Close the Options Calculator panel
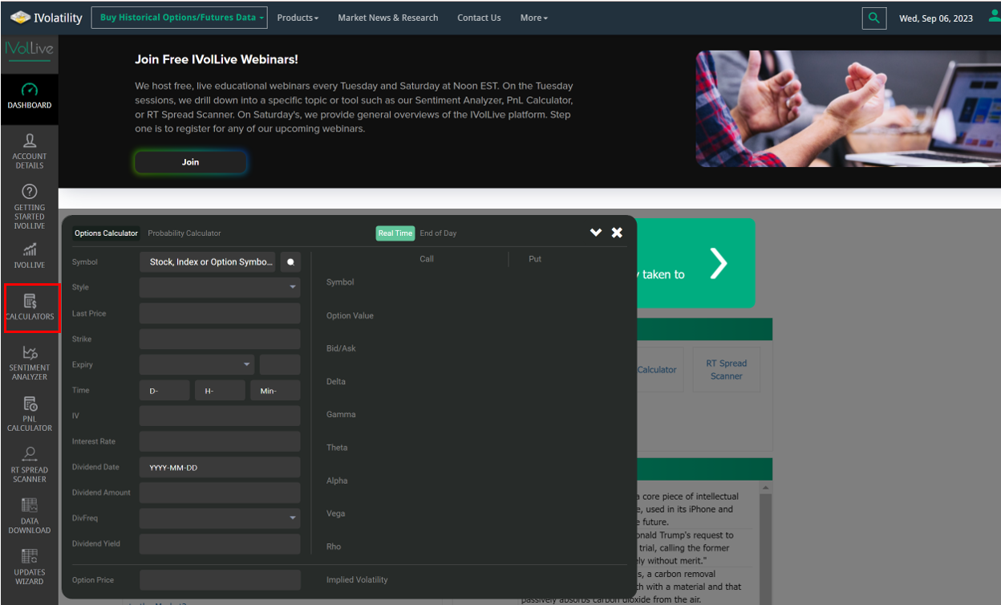The image size is (1001, 605). coord(617,233)
